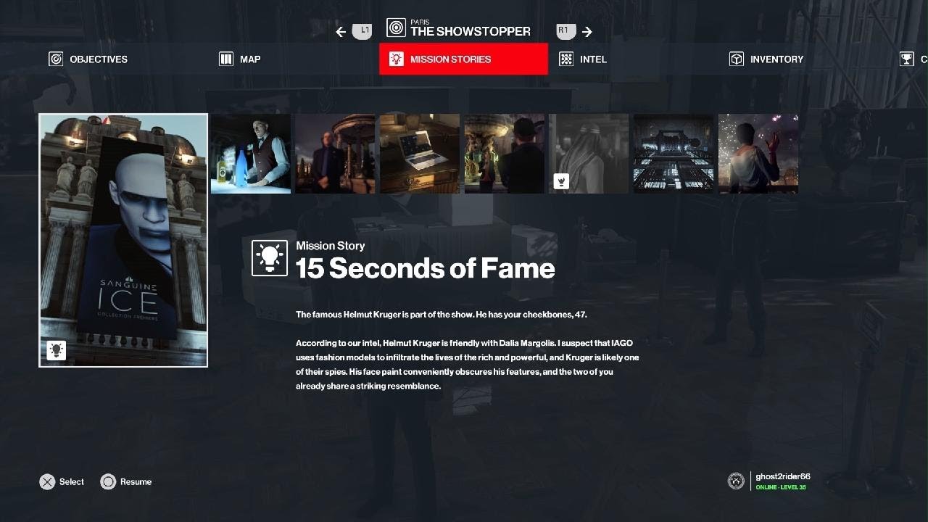928x522 pixels.
Task: Select the lighting rig catwalk story thumbnail
Action: click(674, 154)
